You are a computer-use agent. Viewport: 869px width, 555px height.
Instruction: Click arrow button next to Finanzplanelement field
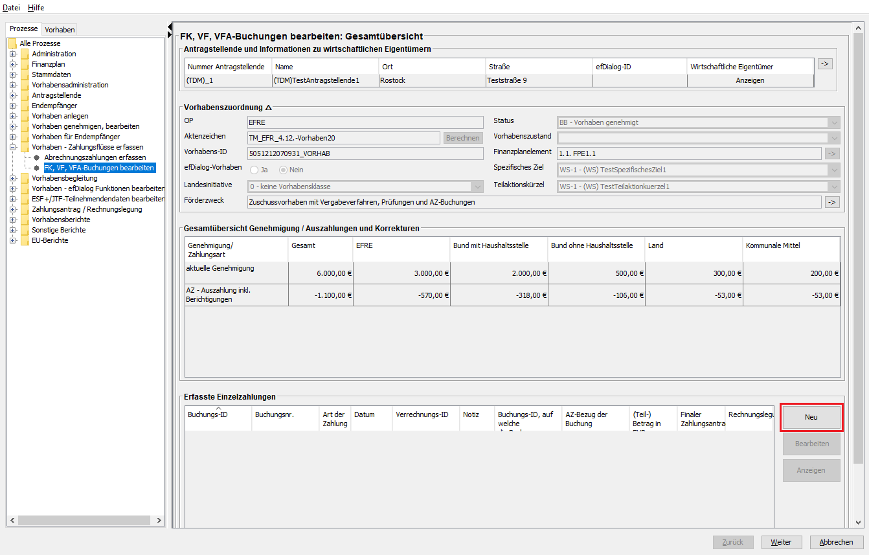point(832,153)
